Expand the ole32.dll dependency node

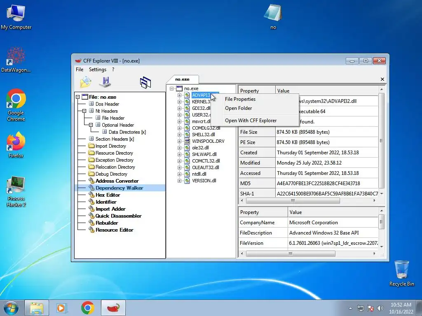click(179, 148)
